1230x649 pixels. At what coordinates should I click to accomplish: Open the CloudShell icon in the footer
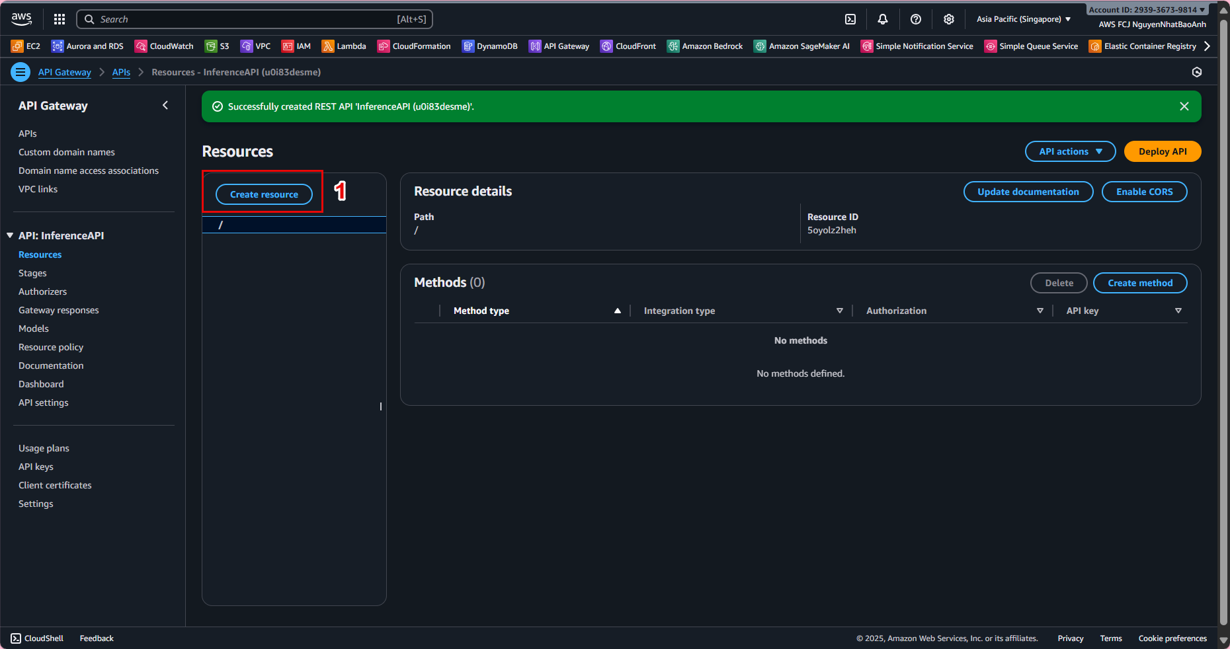16,638
